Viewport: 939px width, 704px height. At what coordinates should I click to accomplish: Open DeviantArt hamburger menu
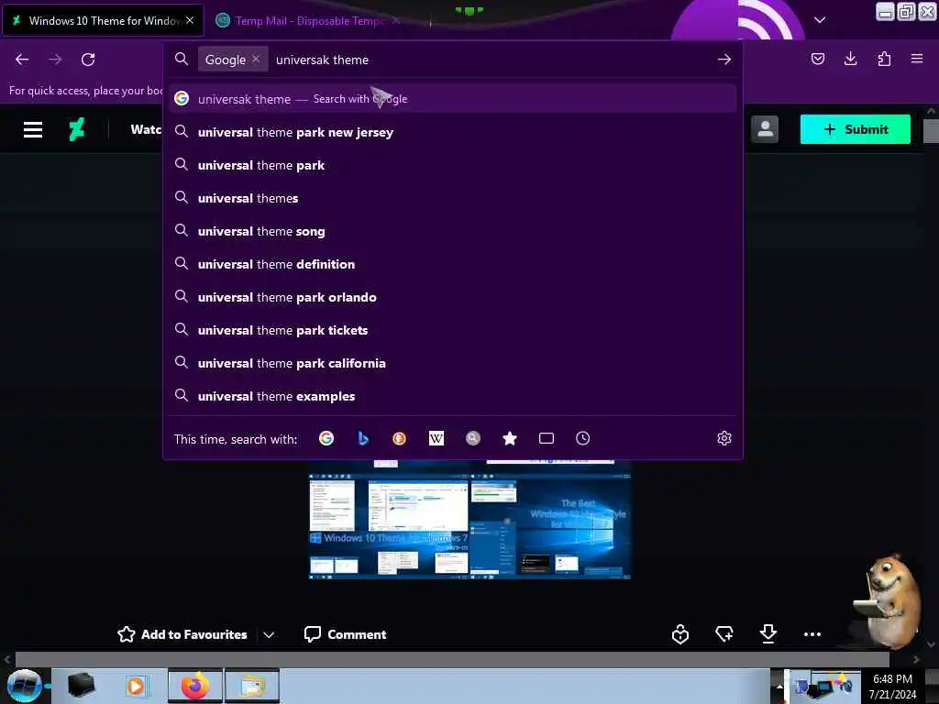tap(33, 129)
